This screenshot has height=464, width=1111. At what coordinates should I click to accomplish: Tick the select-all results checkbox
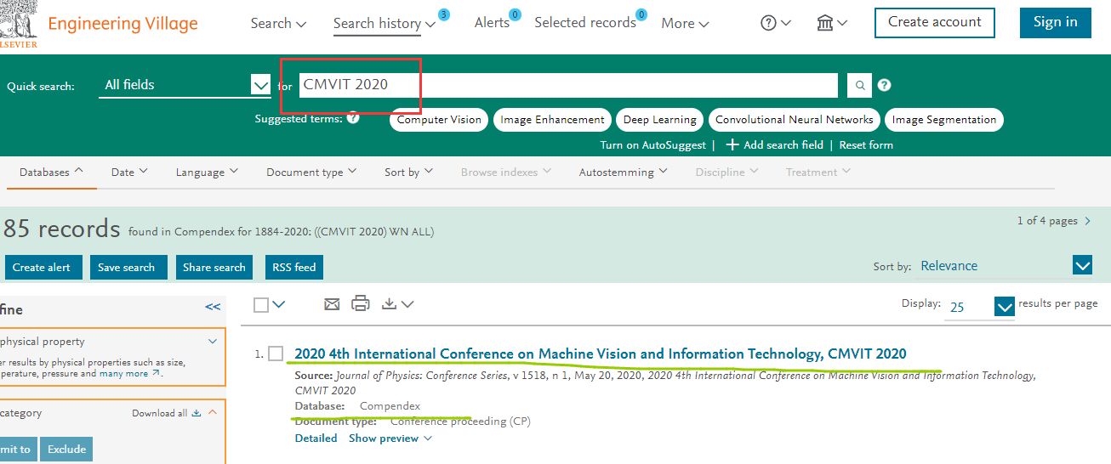pyautogui.click(x=261, y=304)
